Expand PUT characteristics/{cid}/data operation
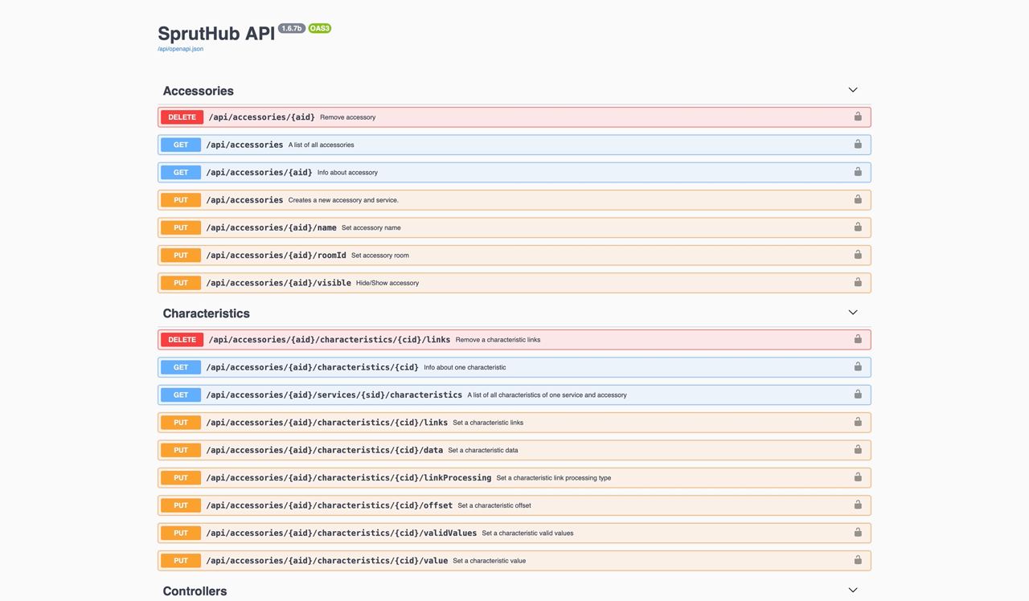1029x601 pixels. (x=514, y=450)
